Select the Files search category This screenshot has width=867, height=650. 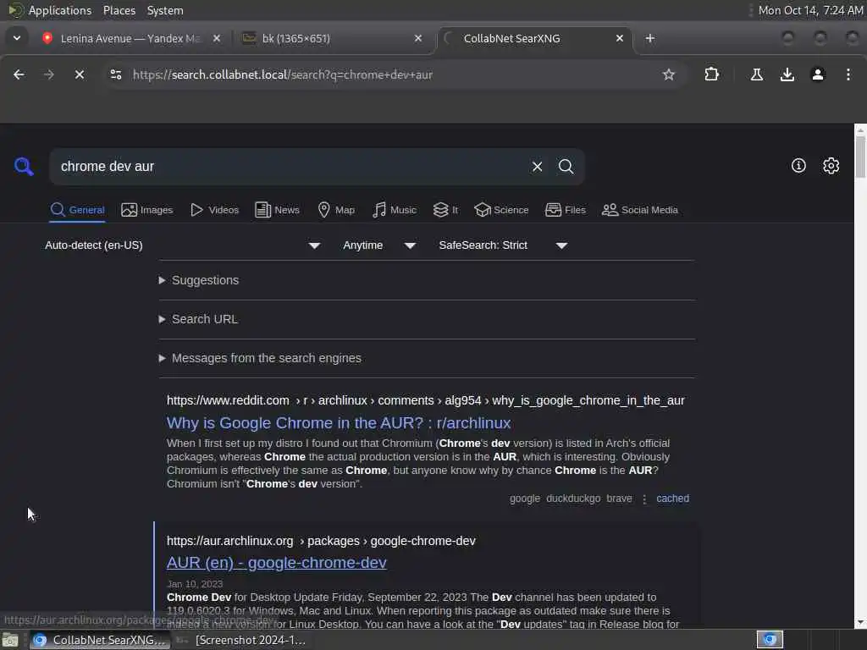pos(565,210)
